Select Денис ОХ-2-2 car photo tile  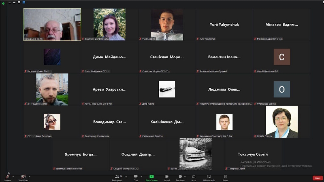point(196,154)
